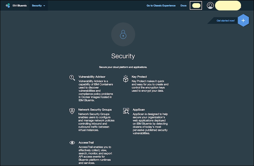254x166 pixels.
Task: Open the Network Security Groups heading
Action: tap(95, 110)
